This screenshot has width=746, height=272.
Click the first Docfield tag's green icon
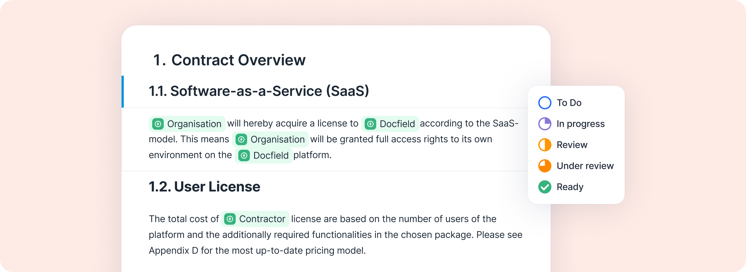click(370, 124)
